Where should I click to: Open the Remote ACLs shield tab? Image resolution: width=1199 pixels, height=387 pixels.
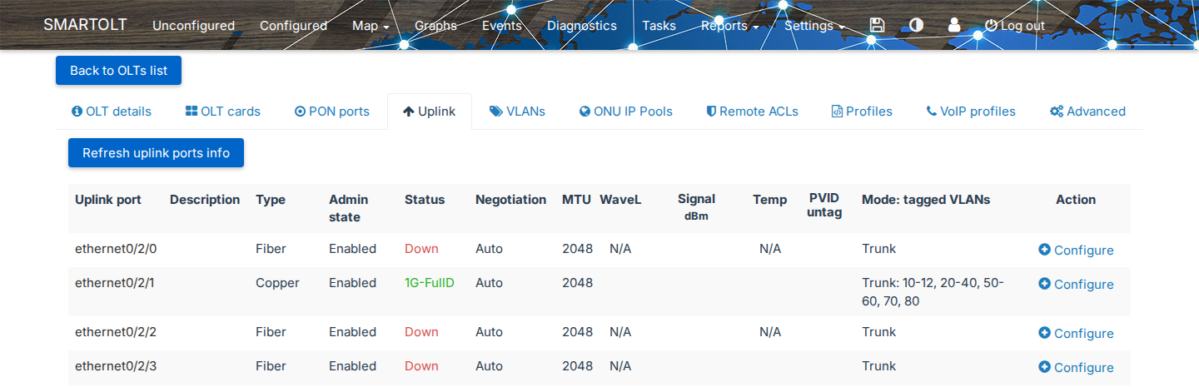pyautogui.click(x=753, y=112)
